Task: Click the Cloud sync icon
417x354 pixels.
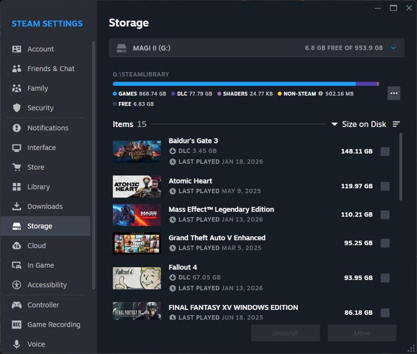Action: [x=16, y=245]
